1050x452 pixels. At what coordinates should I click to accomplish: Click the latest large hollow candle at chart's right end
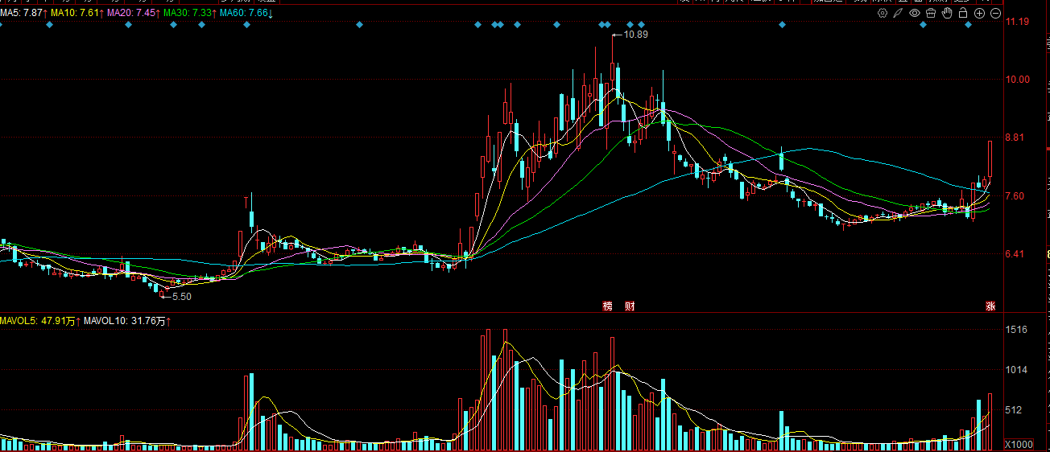point(990,159)
